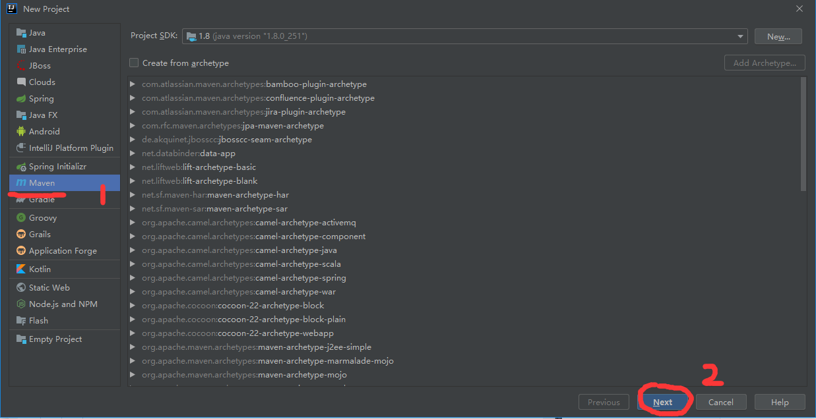Select lift-archetype-blank row
The width and height of the screenshot is (816, 419).
(463, 181)
